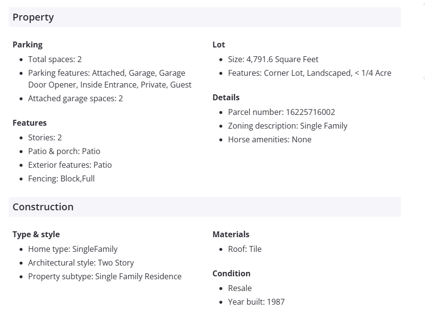The height and width of the screenshot is (313, 425).
Task: Select the lot Size 4,791.6 Square Feet
Action: (273, 59)
